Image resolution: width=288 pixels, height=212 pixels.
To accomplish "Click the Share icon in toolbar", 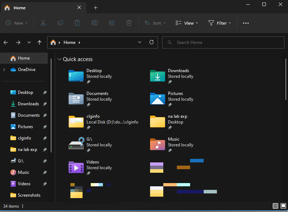I will [112, 23].
